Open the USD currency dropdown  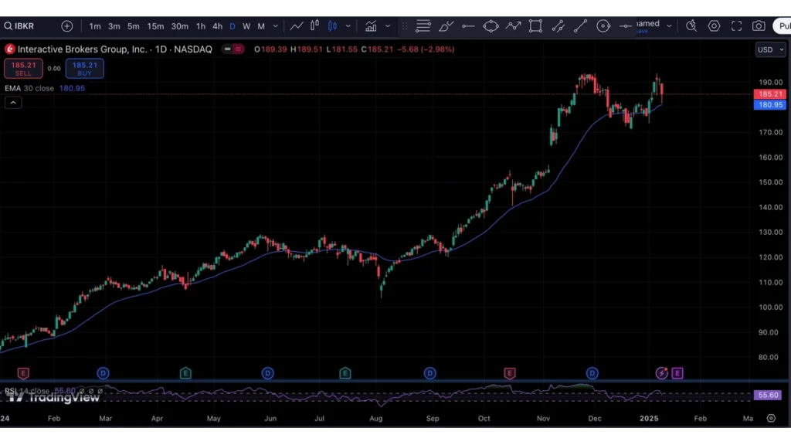[770, 49]
